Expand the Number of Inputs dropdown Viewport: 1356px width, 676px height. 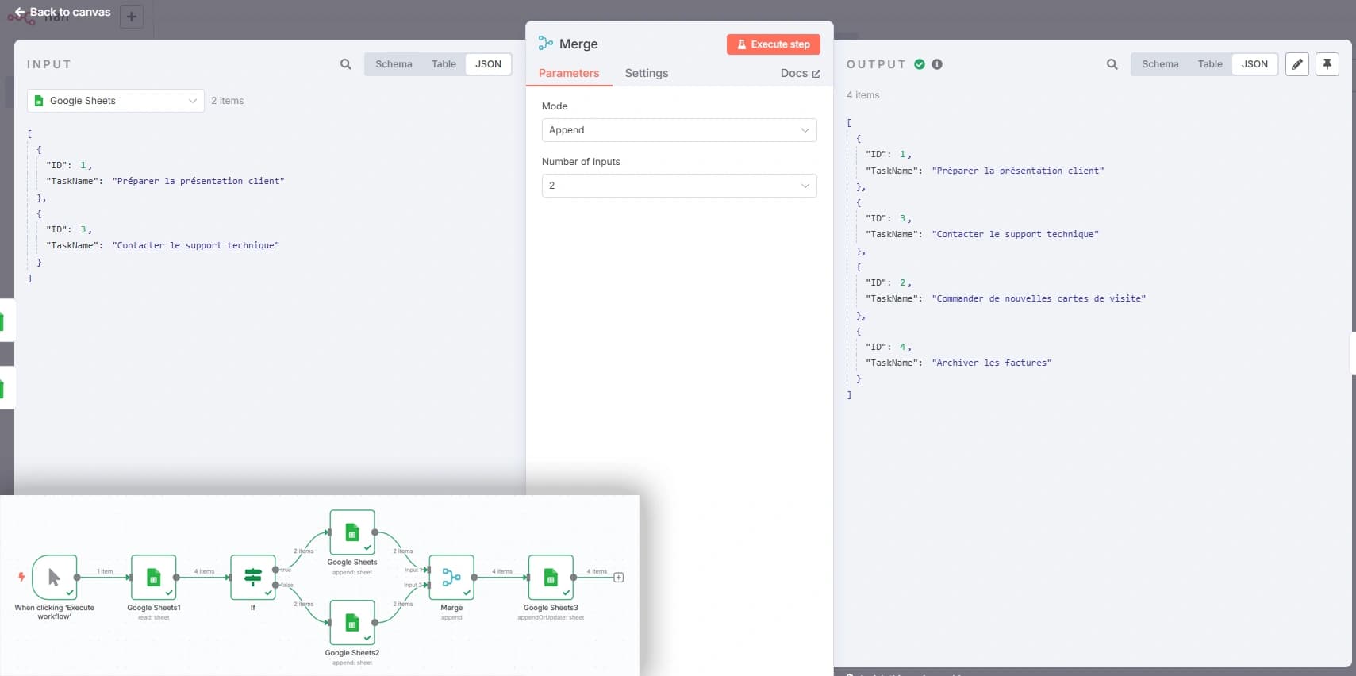click(x=678, y=186)
